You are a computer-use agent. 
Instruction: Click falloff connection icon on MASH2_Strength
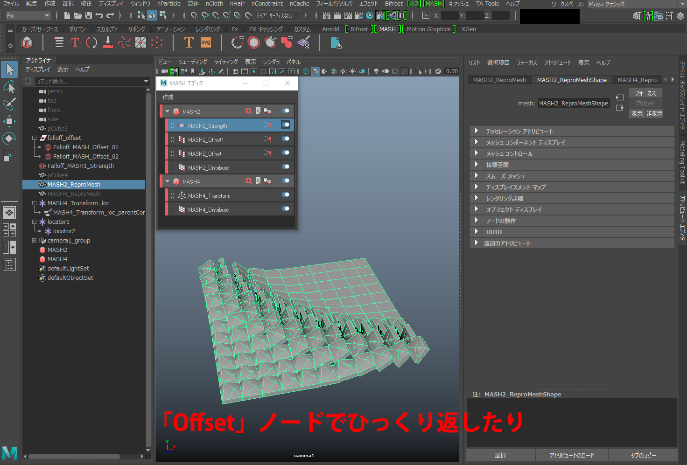(267, 125)
